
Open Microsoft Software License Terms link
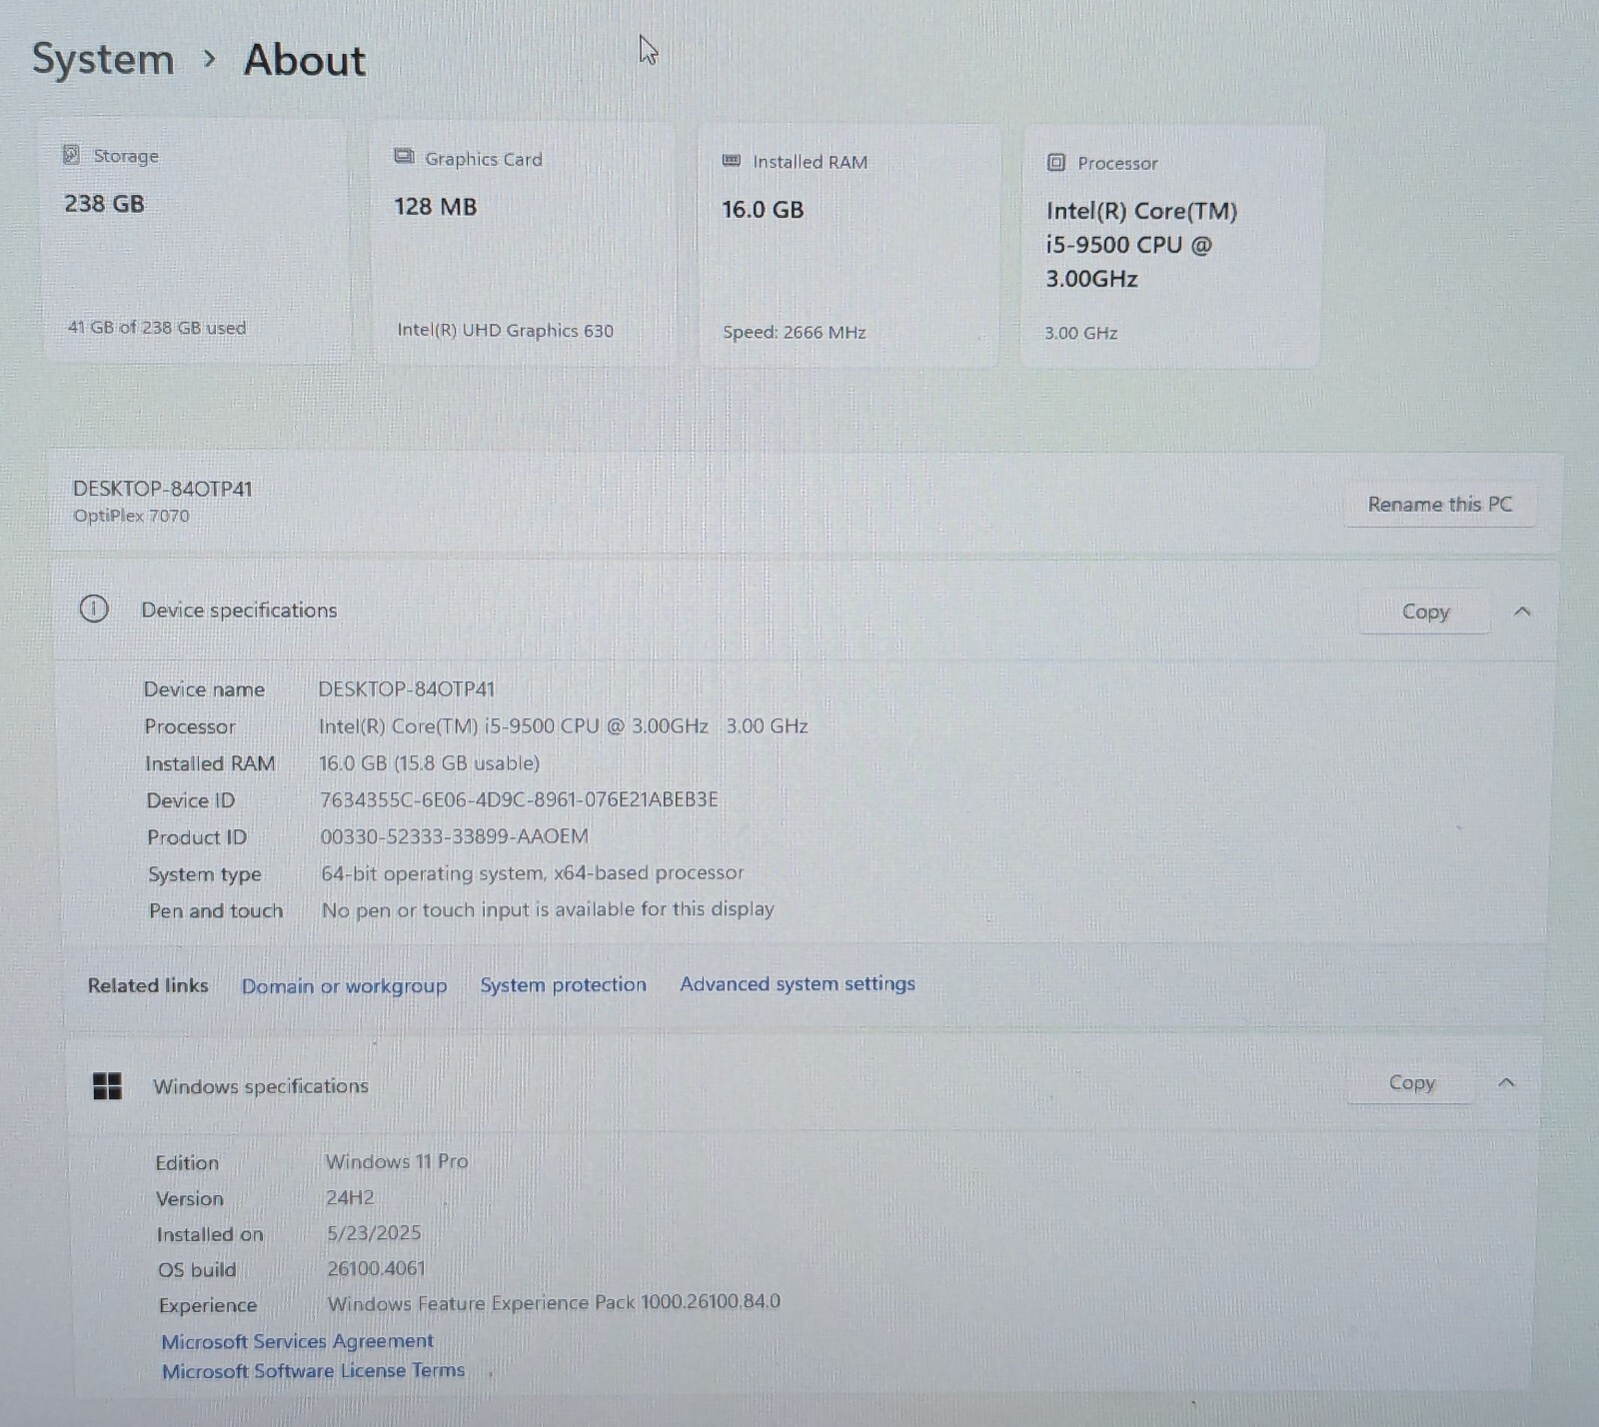point(313,1370)
